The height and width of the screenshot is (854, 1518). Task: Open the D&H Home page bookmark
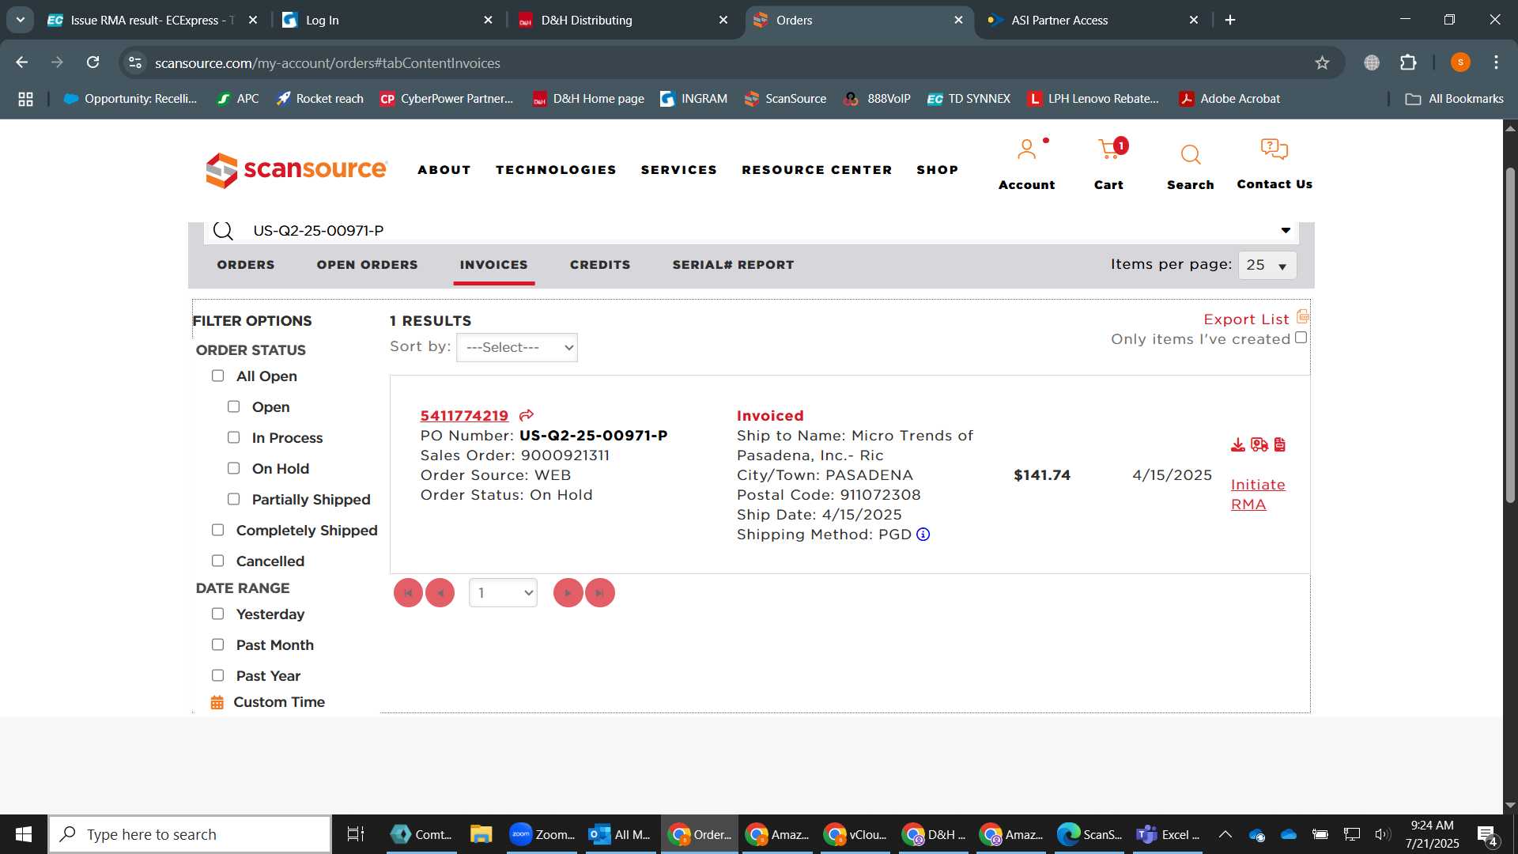coord(588,99)
